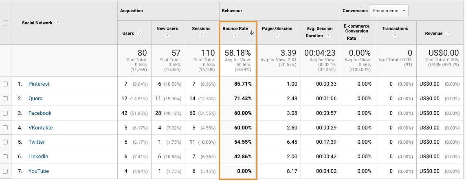
Task: Open help icon for E-commerce Conversion Rate
Action: click(x=361, y=38)
